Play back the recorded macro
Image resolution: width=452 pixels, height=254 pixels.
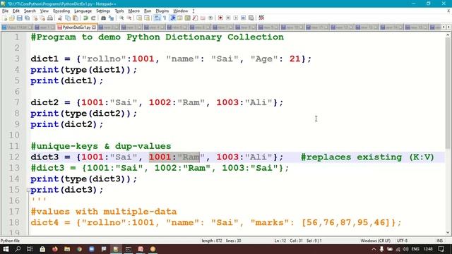coord(236,18)
